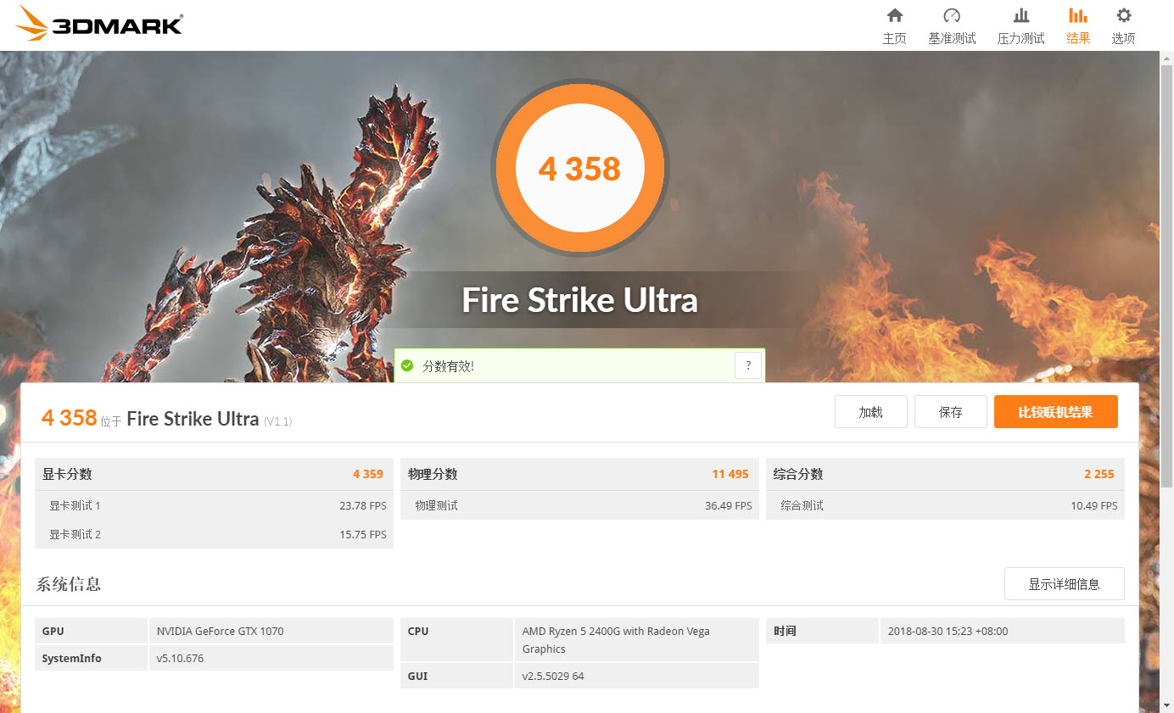The width and height of the screenshot is (1174, 713).
Task: Click the 显卡测试 2 row label
Action: [x=75, y=534]
